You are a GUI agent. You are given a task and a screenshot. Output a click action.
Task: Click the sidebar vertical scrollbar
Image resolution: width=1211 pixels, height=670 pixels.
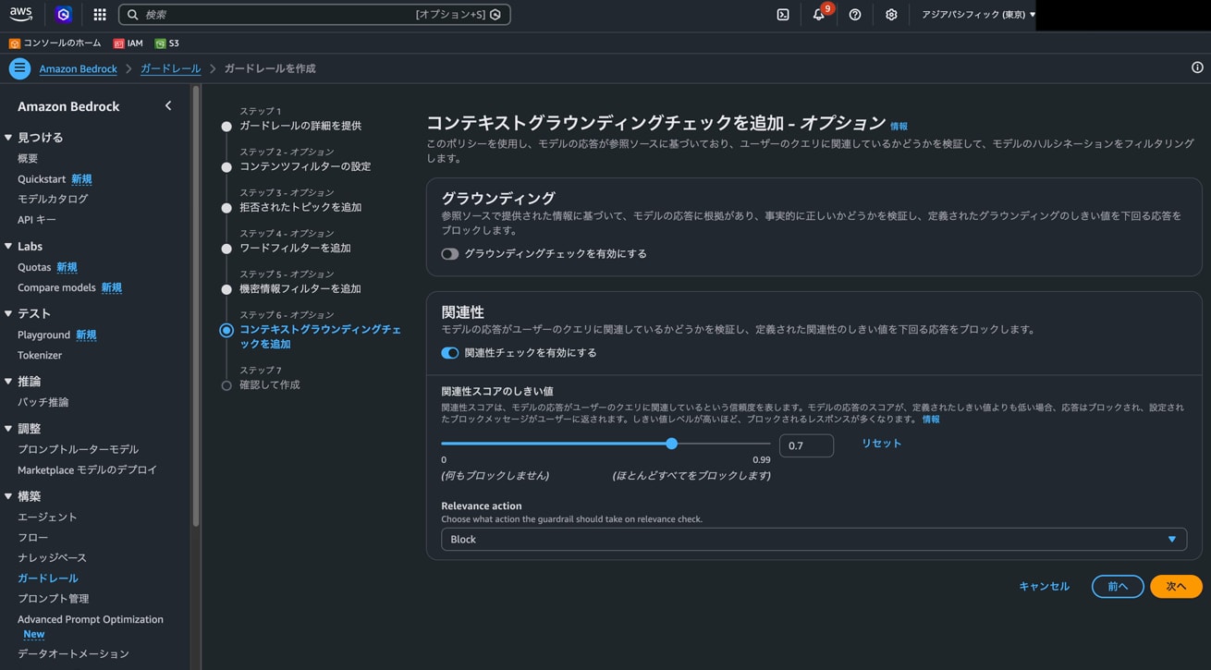click(195, 305)
